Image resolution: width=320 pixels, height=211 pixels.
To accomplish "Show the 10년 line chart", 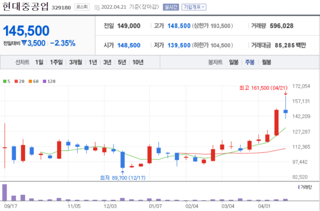I will click(x=137, y=62).
